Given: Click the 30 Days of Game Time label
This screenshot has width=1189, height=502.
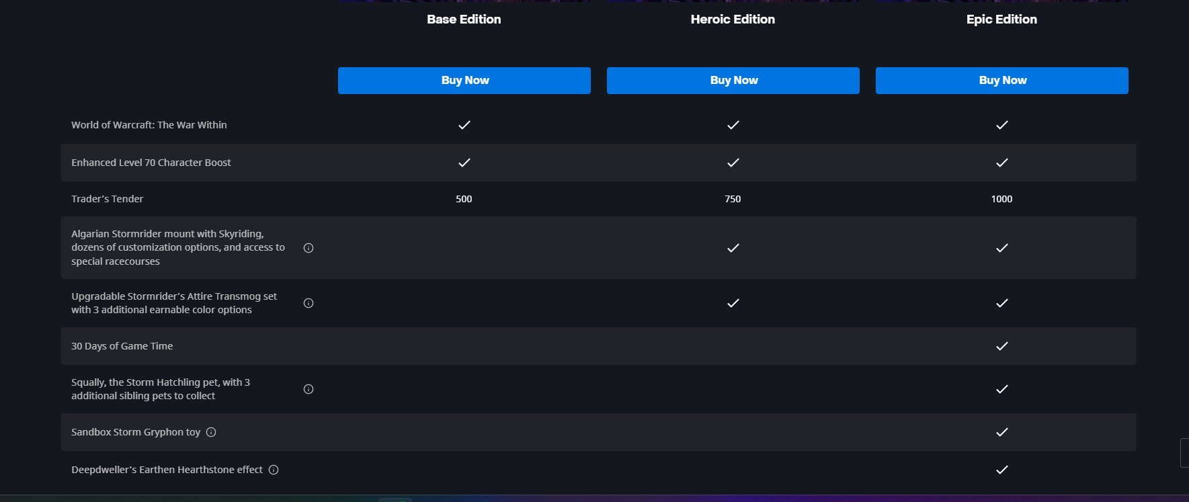Looking at the screenshot, I should click(122, 346).
